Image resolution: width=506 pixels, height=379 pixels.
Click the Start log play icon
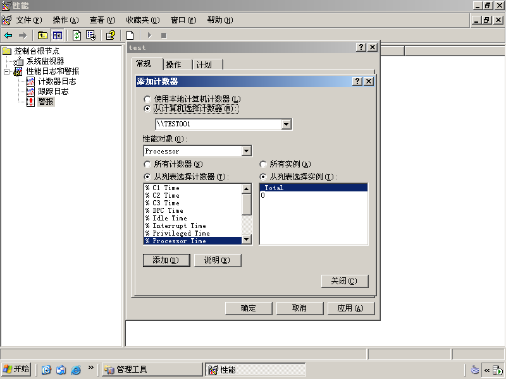(149, 35)
